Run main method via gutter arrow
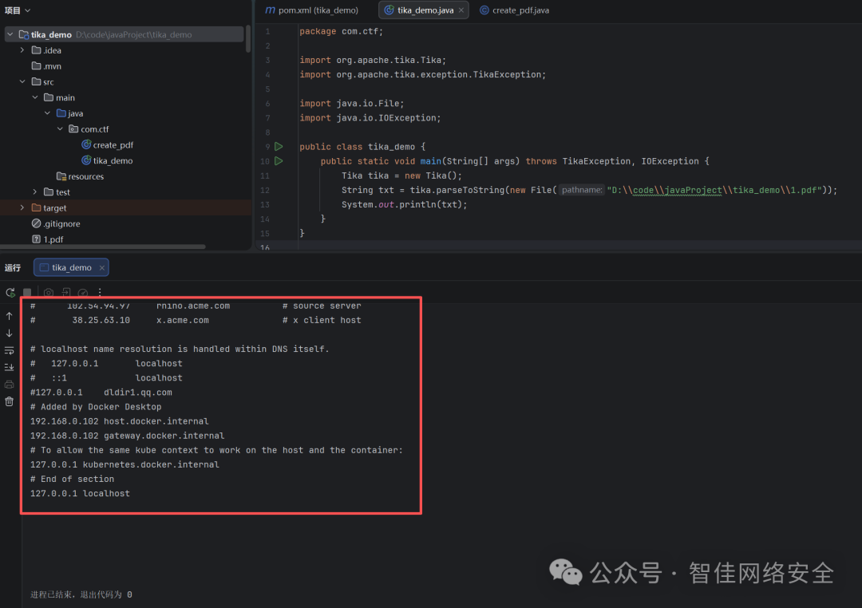 tap(279, 161)
